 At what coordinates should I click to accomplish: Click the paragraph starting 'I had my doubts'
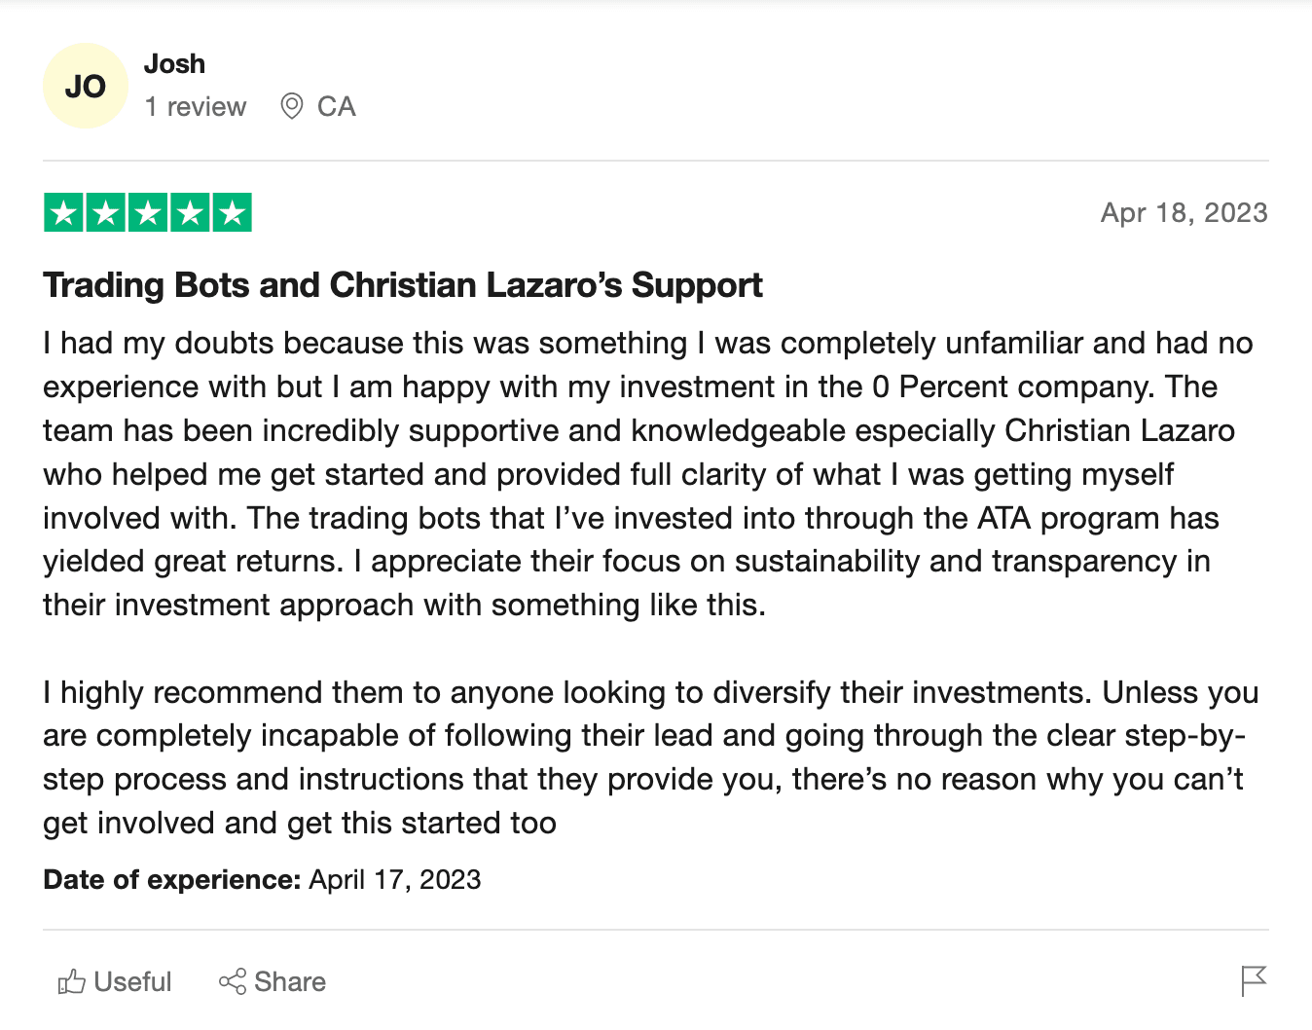[650, 474]
